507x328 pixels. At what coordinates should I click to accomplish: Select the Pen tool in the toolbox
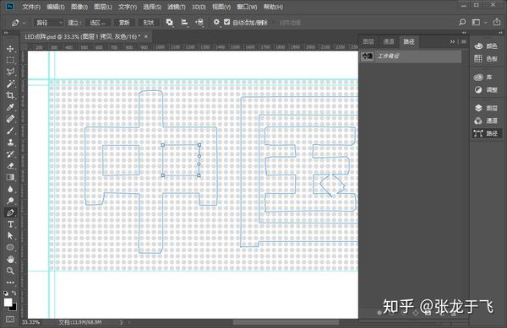(10, 212)
